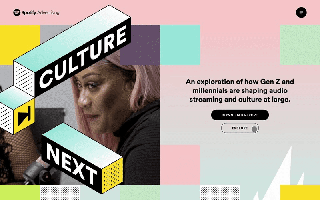Click the Download Report button
The image size is (320, 200).
240,115
